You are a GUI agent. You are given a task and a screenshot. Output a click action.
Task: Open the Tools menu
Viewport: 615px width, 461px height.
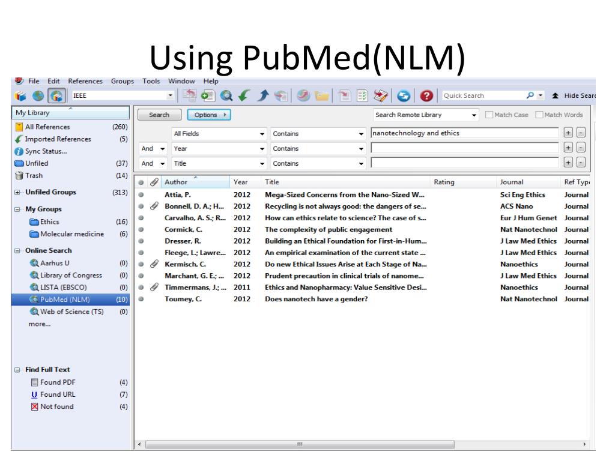[151, 81]
